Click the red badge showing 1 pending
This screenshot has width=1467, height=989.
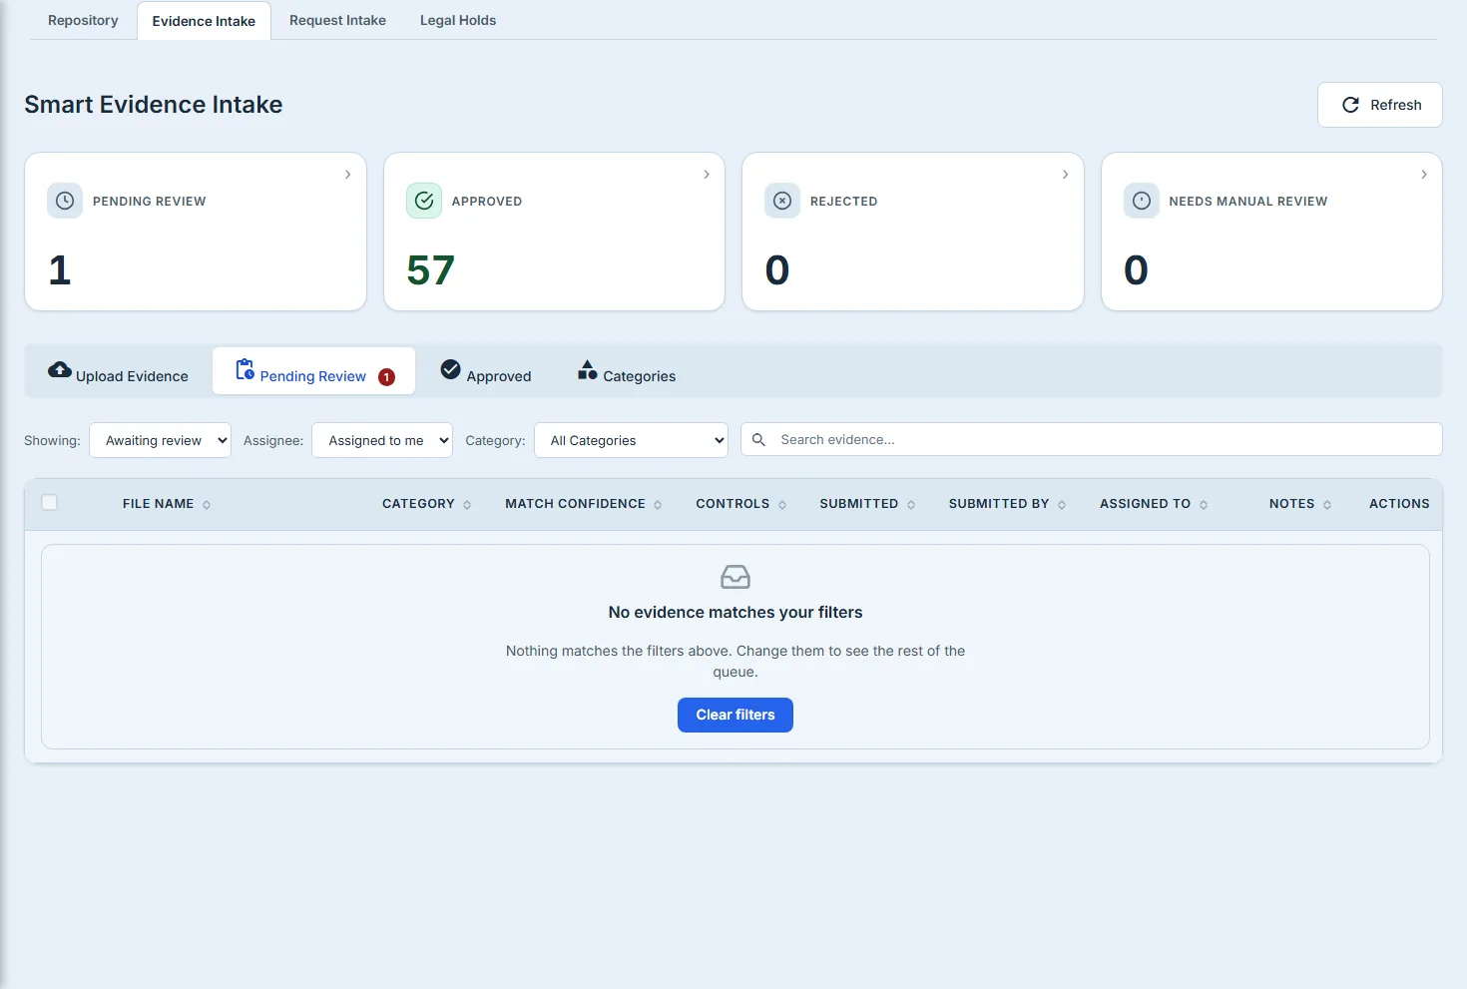(386, 377)
